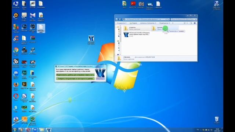
Task: Open the Explorer view options dropdown arrow
Action: [187, 23]
